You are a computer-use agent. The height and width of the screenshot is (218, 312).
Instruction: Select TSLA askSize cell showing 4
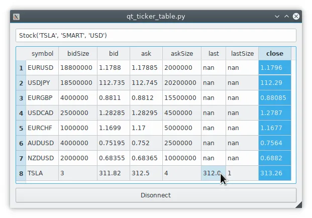182,173
